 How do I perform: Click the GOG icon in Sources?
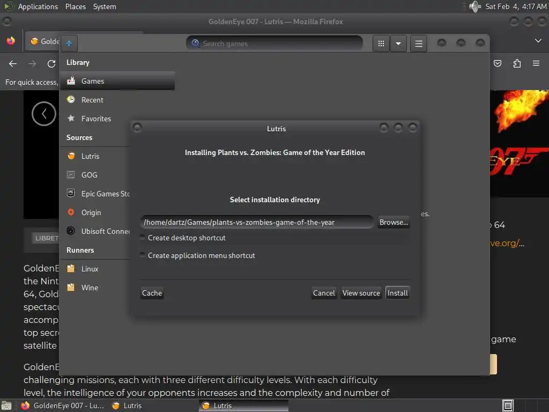click(x=71, y=174)
